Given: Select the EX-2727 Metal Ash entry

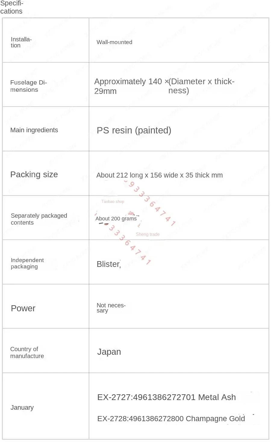Looking at the screenshot, I should 166,397.
